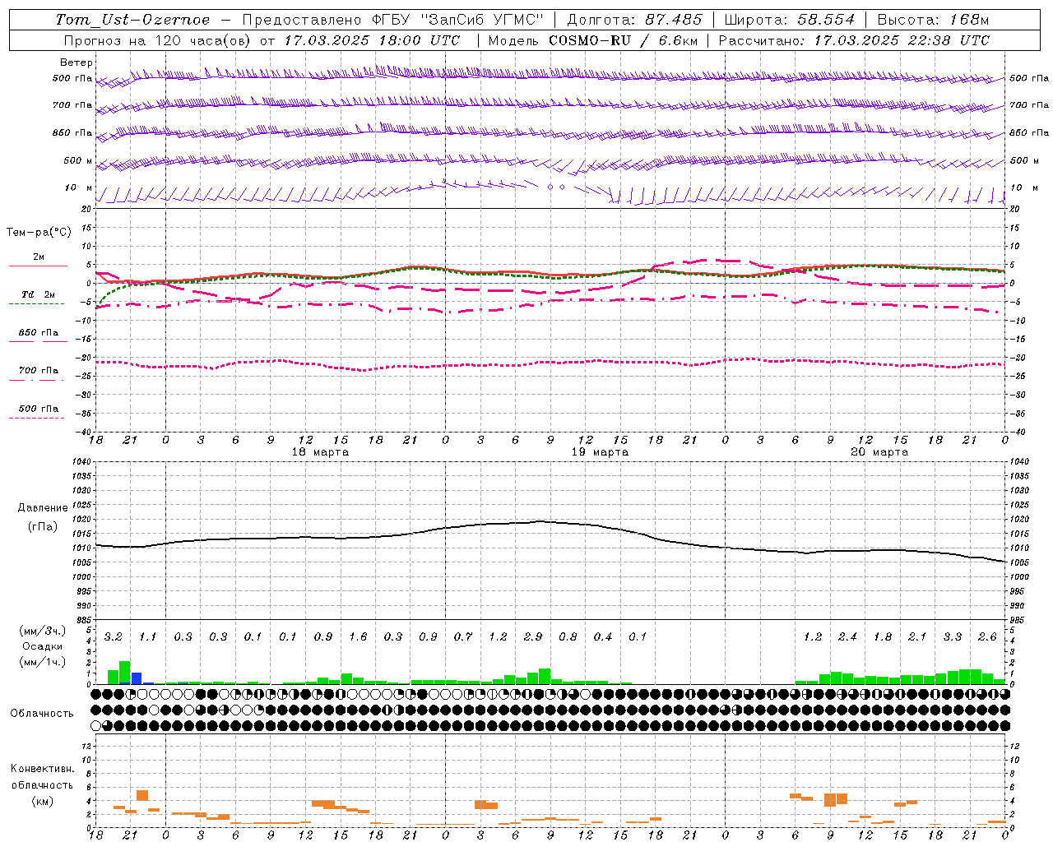Click the Облачность cloud cover label
Viewport: 1053px width, 842px height.
click(x=42, y=713)
